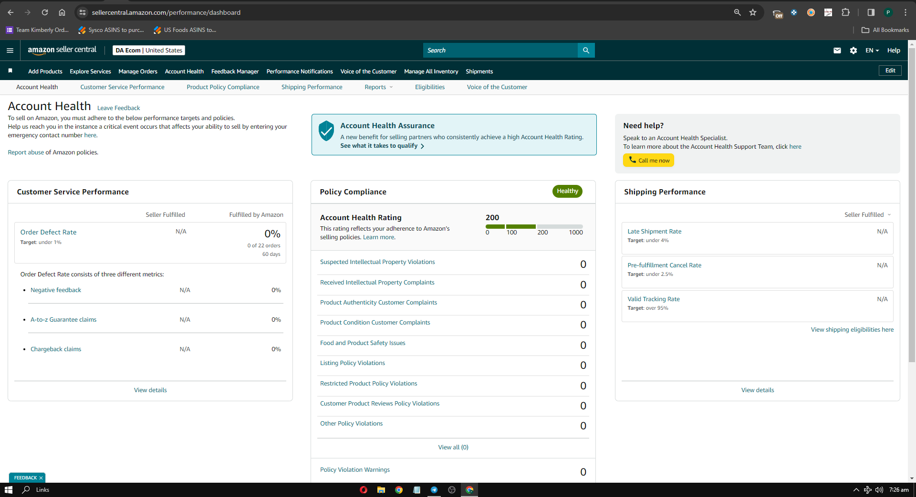The width and height of the screenshot is (916, 497).
Task: Reload the page with the refresh icon
Action: [45, 12]
